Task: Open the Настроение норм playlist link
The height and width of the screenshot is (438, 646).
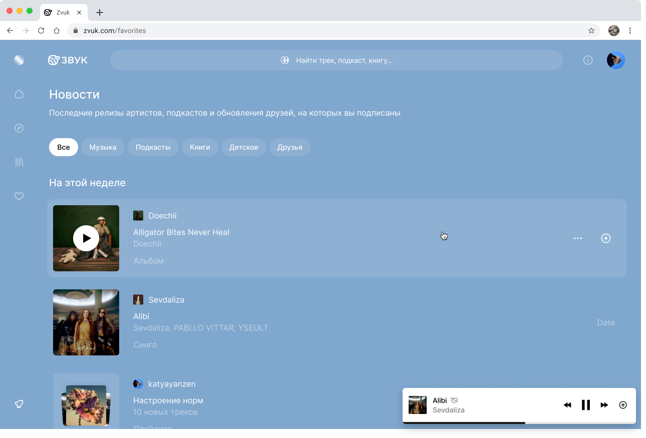Action: click(168, 400)
